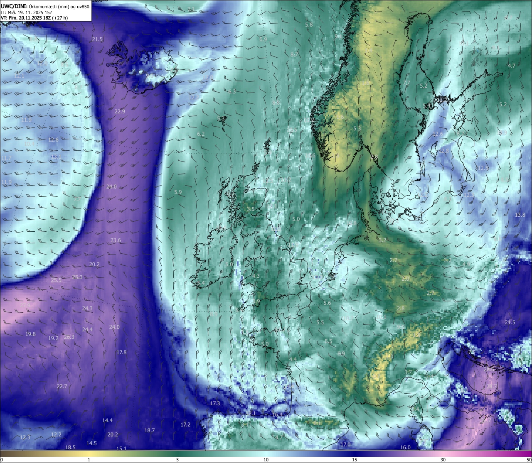532x463 pixels.
Task: Click the 12.5 precipitation value
Action: coord(483,168)
